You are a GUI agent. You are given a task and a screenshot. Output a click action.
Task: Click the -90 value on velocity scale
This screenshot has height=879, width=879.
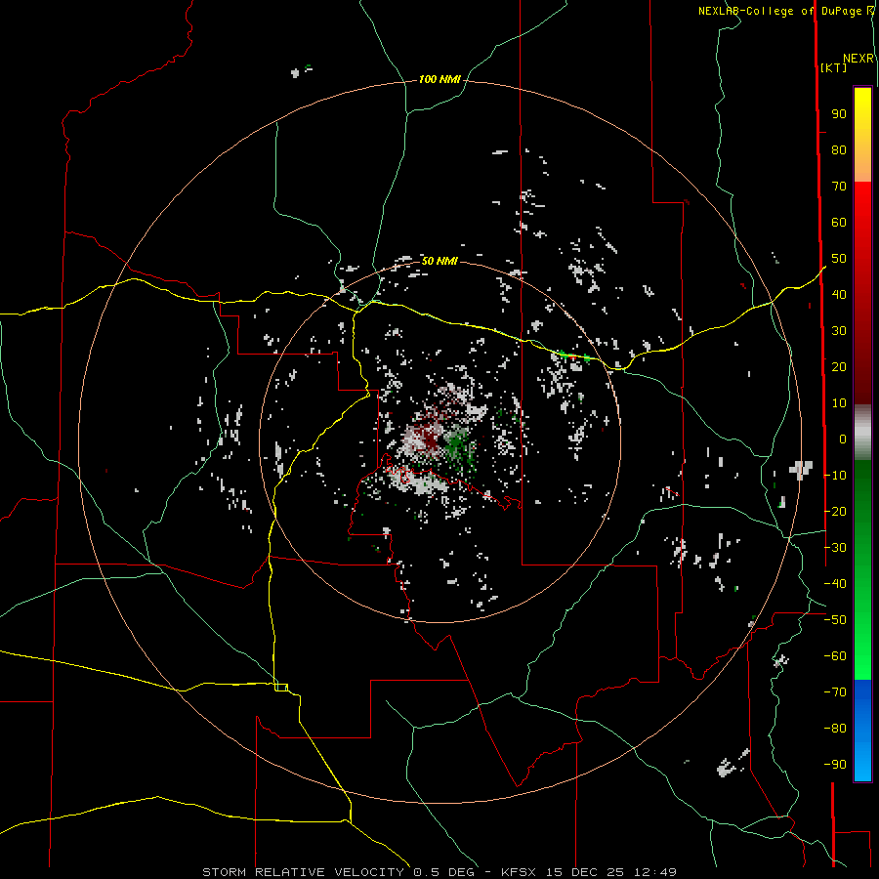(835, 765)
